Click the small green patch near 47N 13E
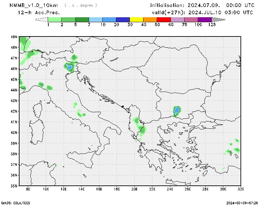The height and width of the screenshot is (205, 265). tap(75, 57)
